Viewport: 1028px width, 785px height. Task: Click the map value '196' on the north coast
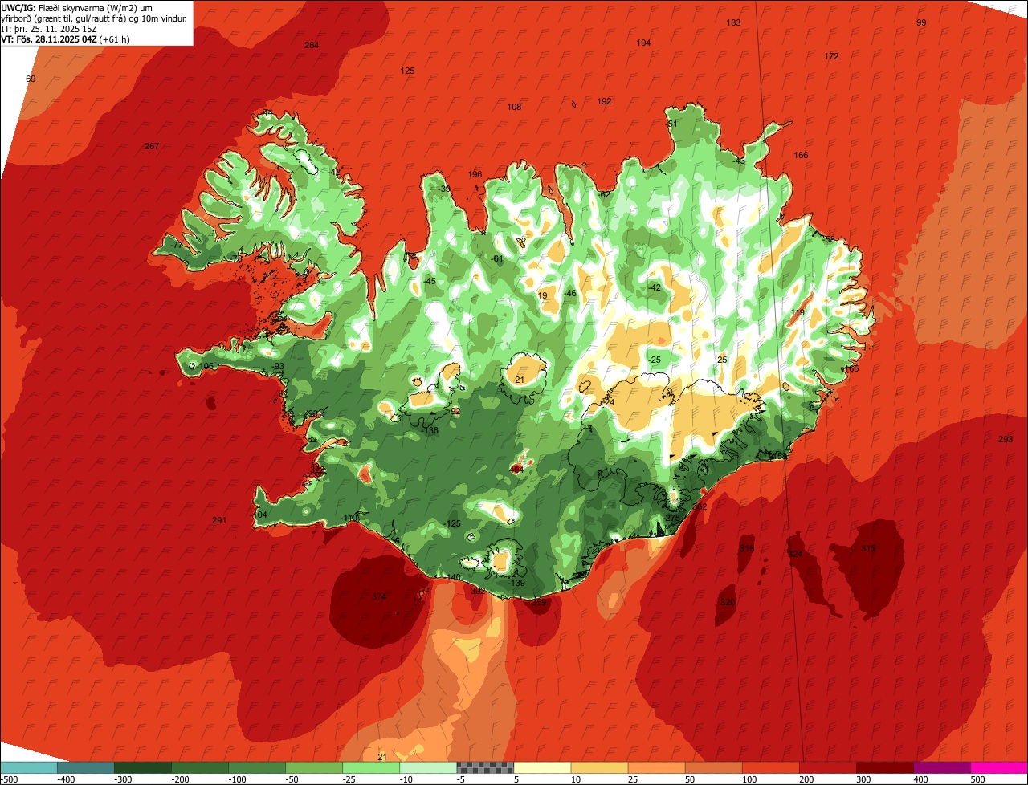[475, 174]
